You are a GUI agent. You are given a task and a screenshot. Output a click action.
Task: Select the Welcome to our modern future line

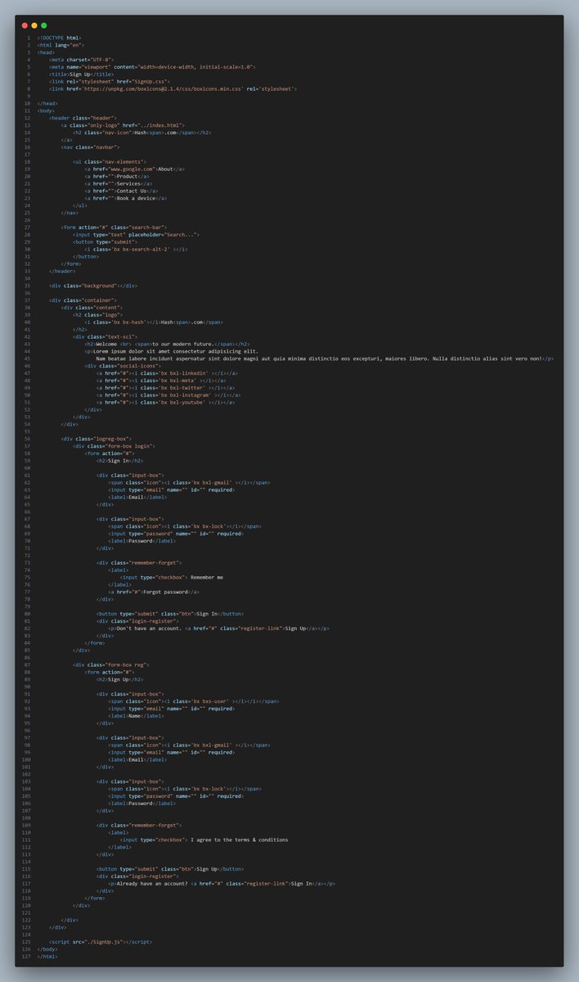[167, 345]
